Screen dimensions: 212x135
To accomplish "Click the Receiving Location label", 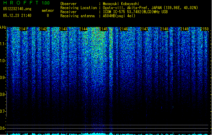I will pos(79,8).
